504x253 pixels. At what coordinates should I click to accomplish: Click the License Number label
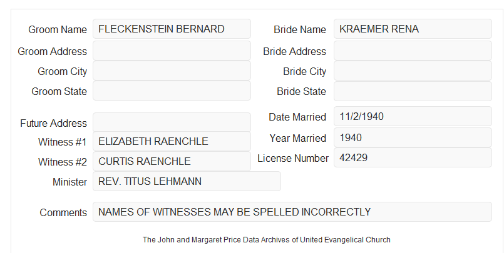coord(293,159)
